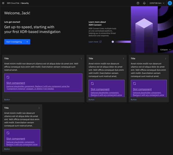Click Button link in wide first card footer

(x=7, y=99)
